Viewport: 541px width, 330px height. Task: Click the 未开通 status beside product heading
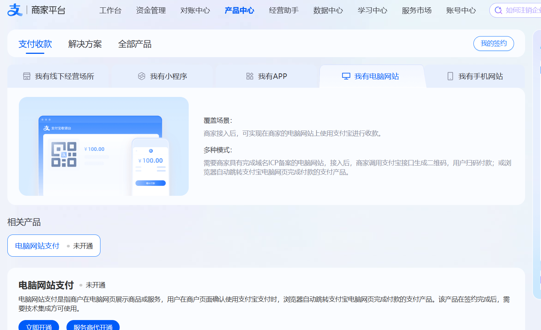pyautogui.click(x=96, y=285)
